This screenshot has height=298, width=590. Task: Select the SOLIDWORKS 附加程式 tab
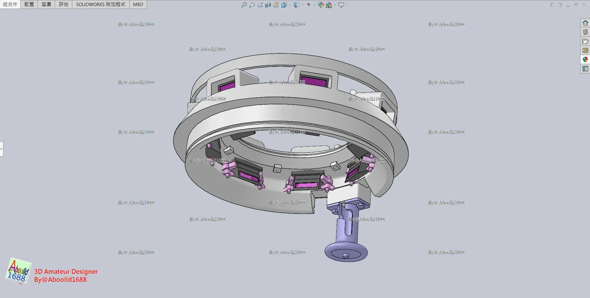[x=101, y=4]
